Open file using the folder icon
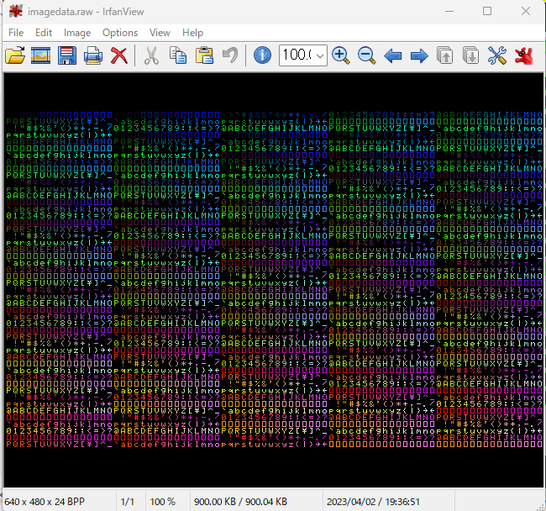 pos(15,55)
